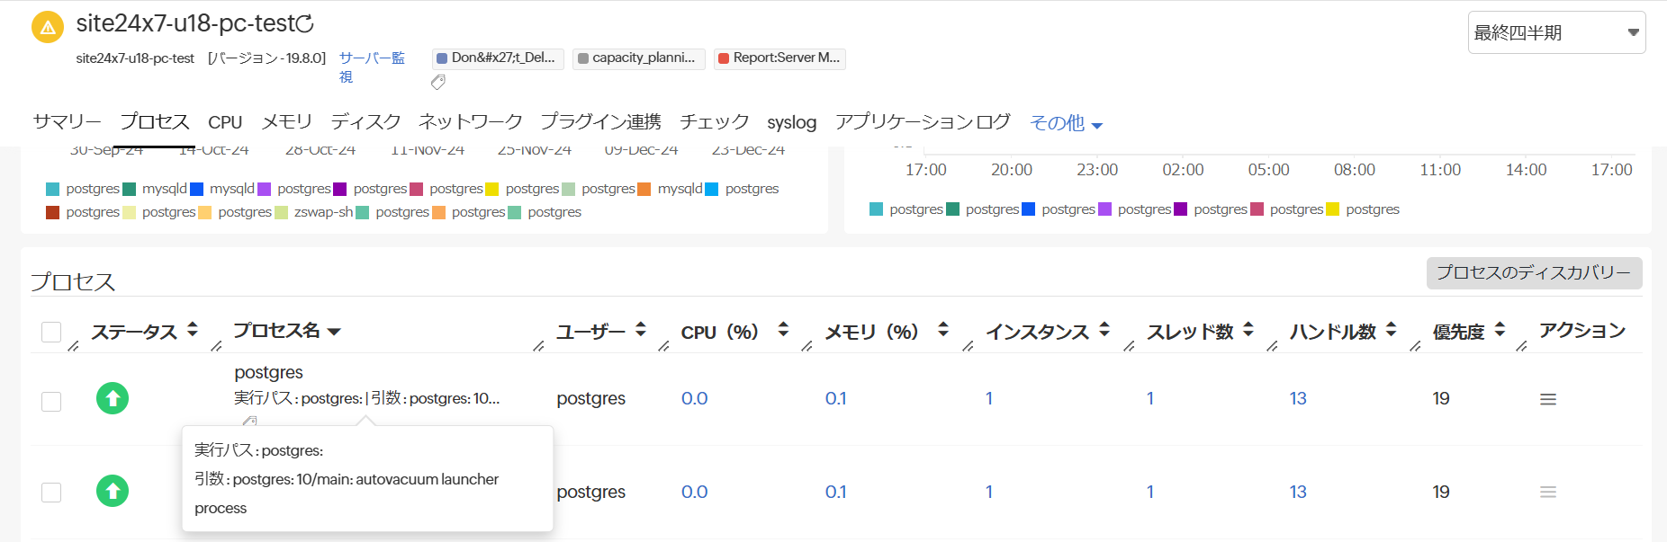This screenshot has height=542, width=1667.
Task: Click the tag icon below the Don't_Del tag
Action: pos(438,83)
